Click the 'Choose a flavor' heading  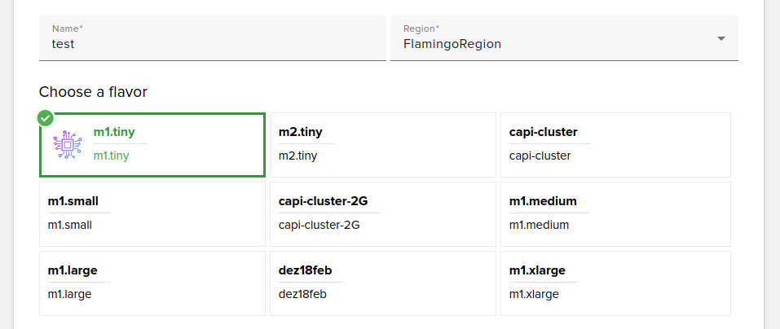[93, 92]
